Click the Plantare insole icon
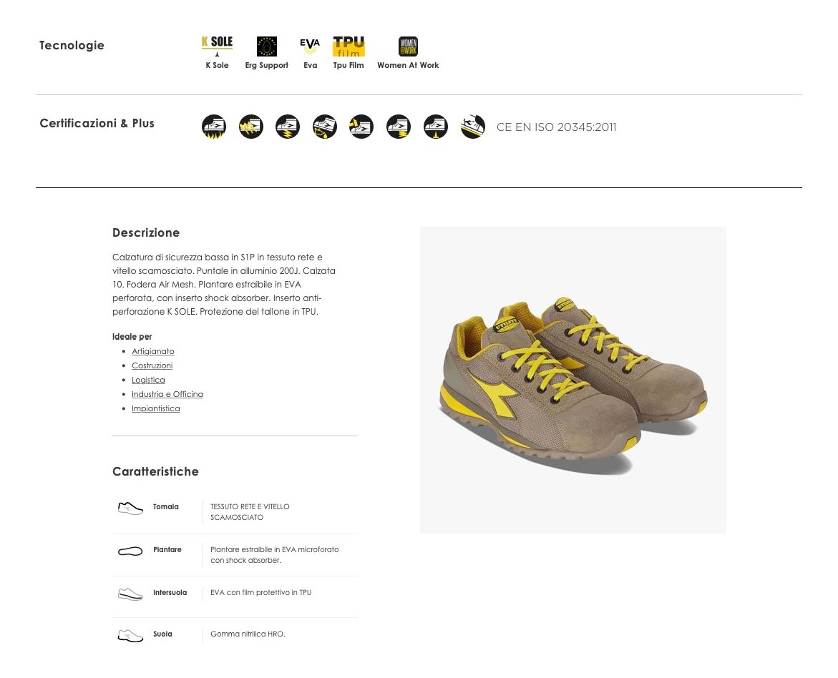 tap(130, 551)
